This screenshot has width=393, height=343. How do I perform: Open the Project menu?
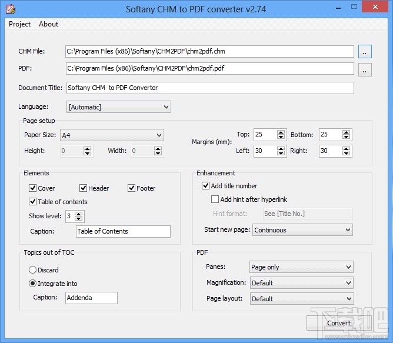19,24
